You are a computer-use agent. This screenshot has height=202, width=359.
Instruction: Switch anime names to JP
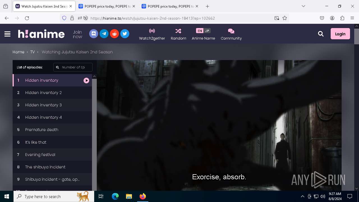207,31
